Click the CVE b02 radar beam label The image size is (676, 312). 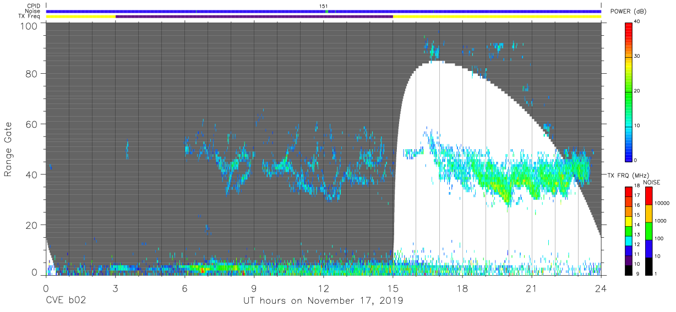66,300
